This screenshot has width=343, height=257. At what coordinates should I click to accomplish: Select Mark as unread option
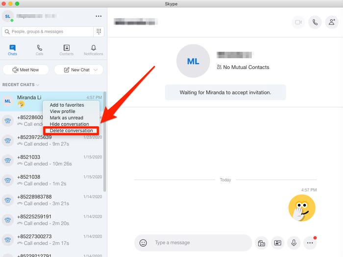coord(66,117)
